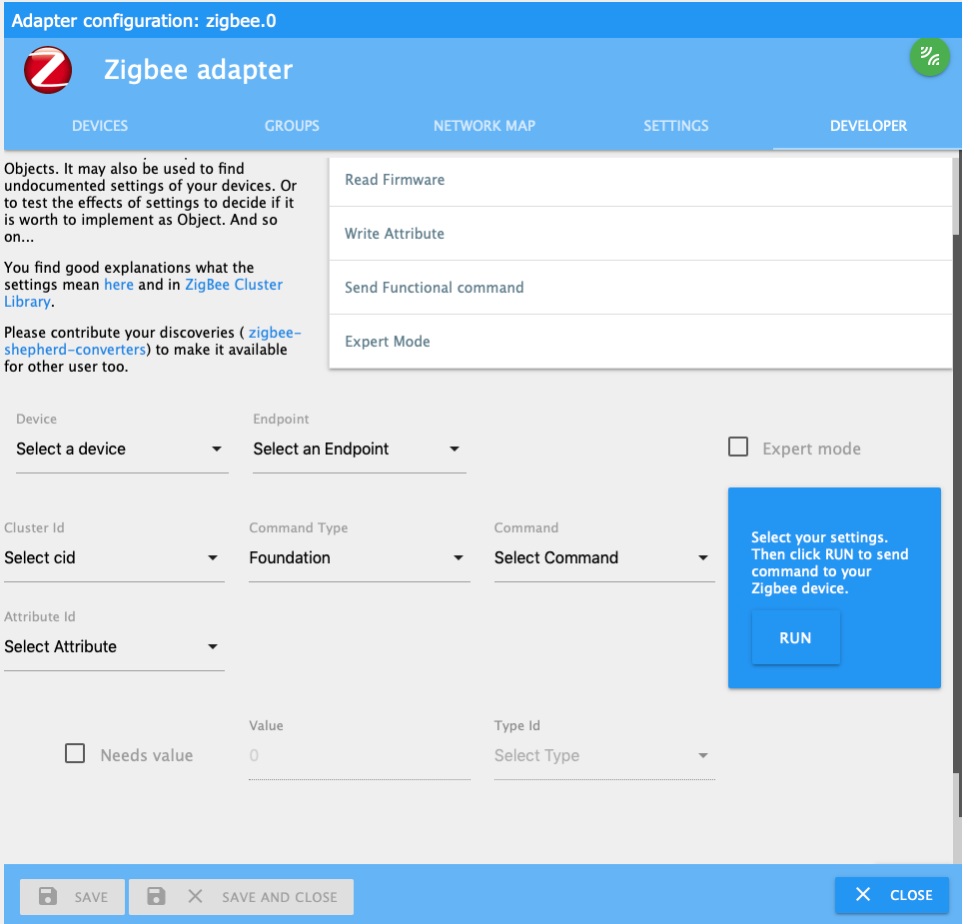
Task: Open the ZigBee Cluster Library link
Action: 144,294
